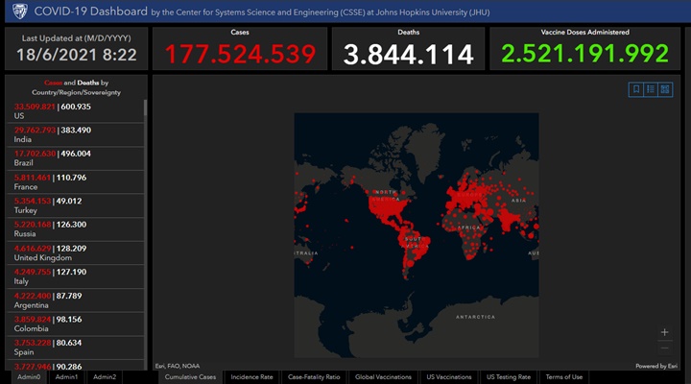This screenshot has width=691, height=384.
Task: Click the last updated date 18/6/2021 8:22
Action: [x=76, y=55]
